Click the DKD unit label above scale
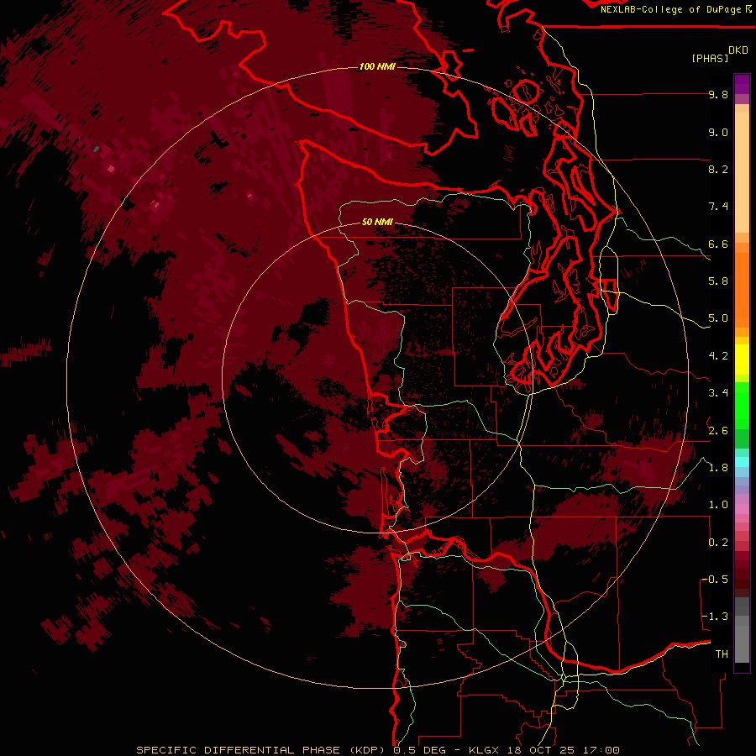The image size is (756, 756). point(738,50)
